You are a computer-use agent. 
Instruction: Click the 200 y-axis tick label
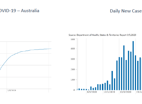pyautogui.click(x=73, y=70)
